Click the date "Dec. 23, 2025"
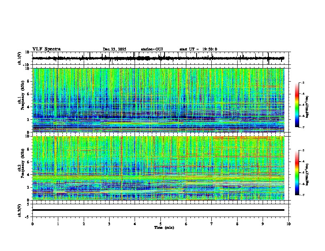 pyautogui.click(x=114, y=49)
